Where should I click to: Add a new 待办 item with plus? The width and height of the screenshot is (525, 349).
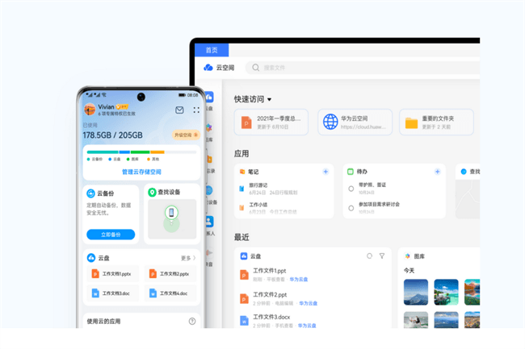(x=437, y=172)
